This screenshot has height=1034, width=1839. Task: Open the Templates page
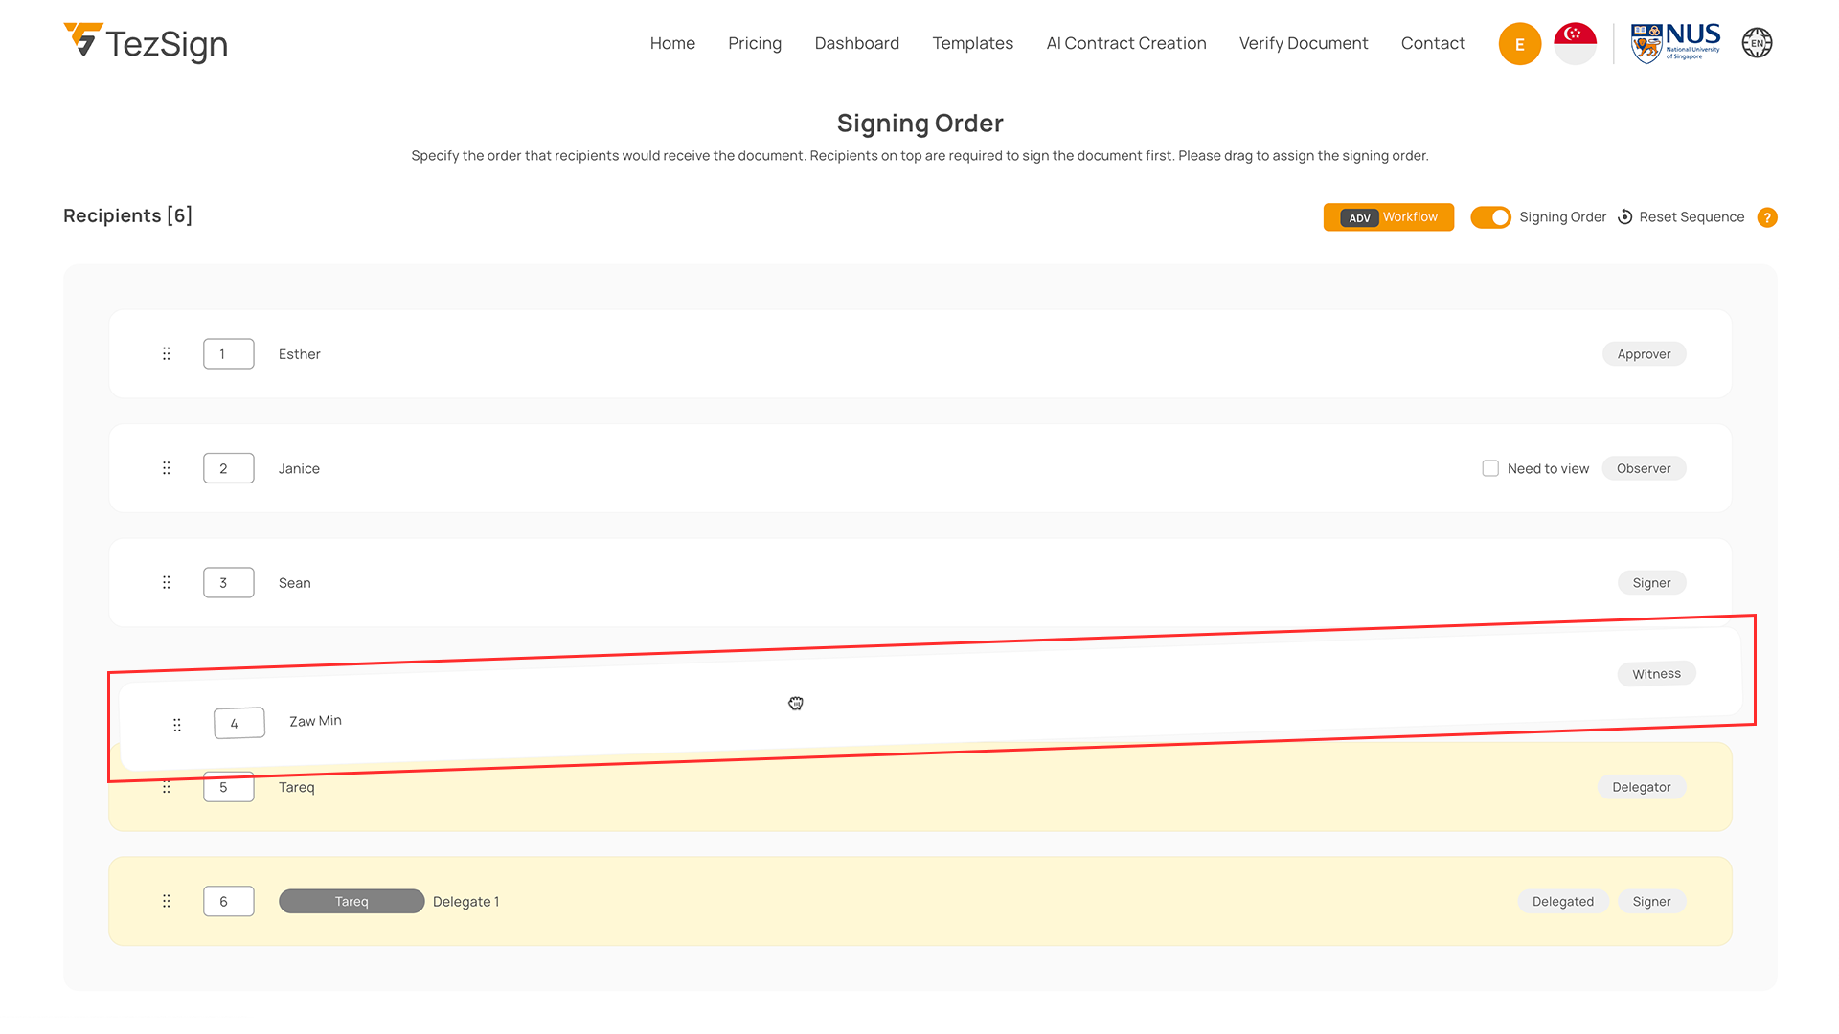972,43
